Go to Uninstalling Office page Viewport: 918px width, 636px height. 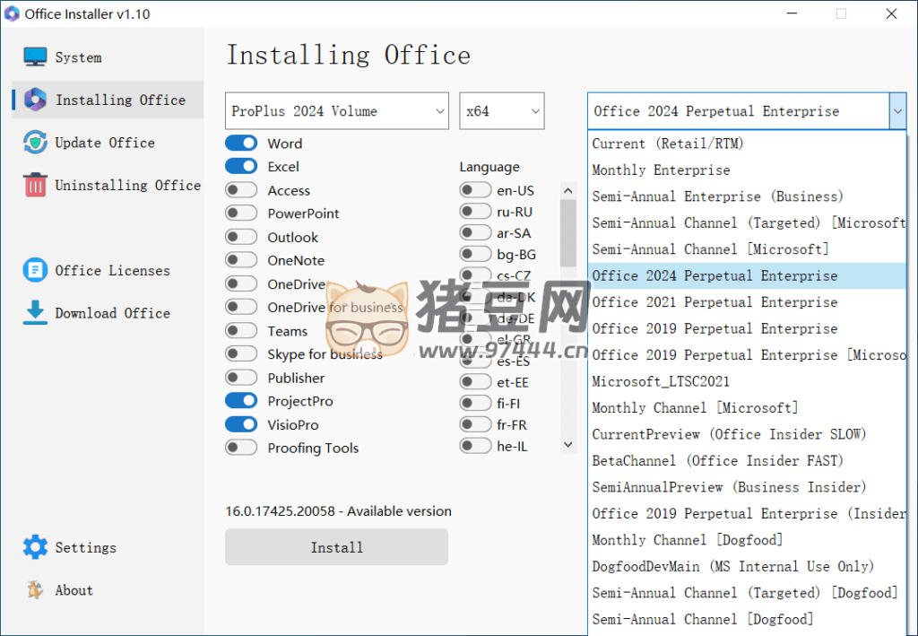(127, 185)
